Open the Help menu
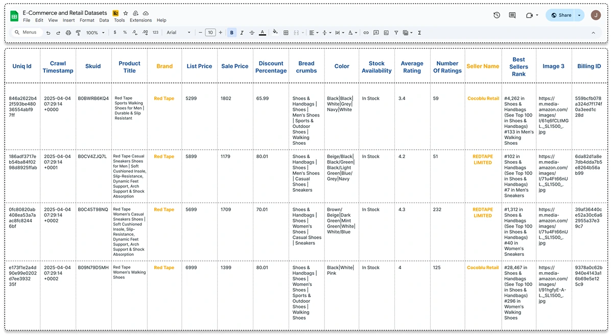 pyautogui.click(x=161, y=20)
